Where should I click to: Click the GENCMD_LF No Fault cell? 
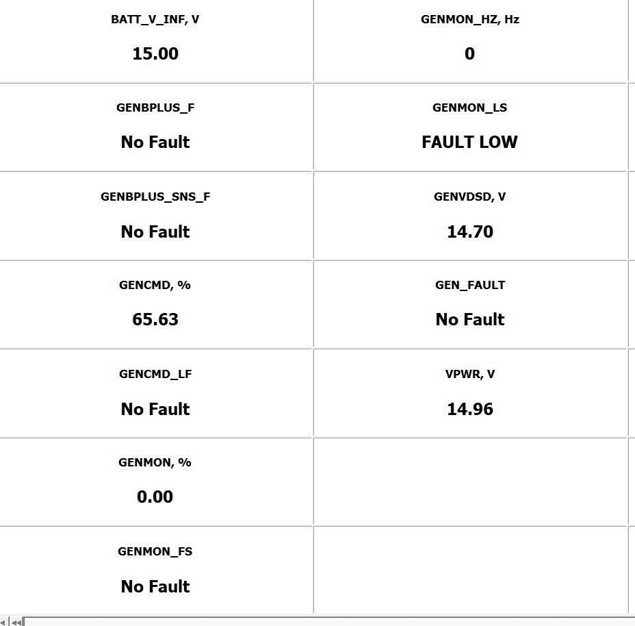pyautogui.click(x=155, y=409)
